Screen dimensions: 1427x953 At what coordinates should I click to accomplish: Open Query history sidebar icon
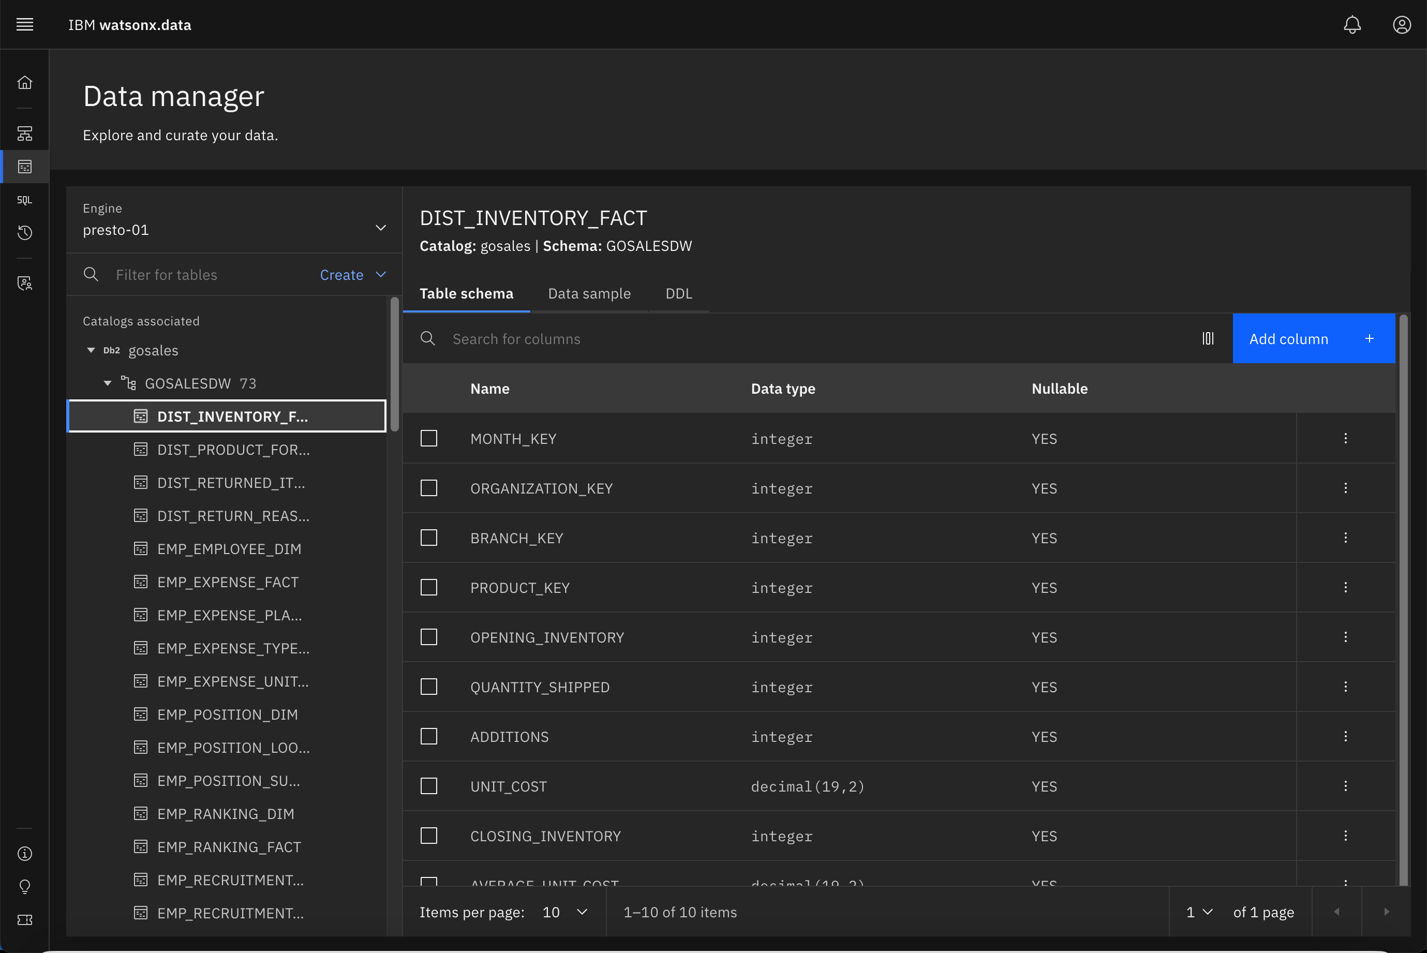click(25, 233)
